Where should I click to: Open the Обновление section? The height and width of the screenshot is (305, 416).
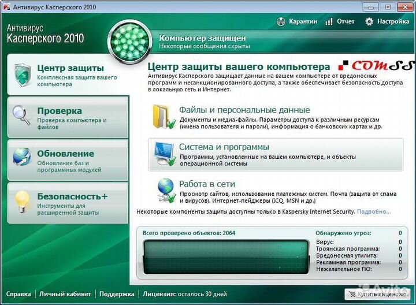coord(68,160)
